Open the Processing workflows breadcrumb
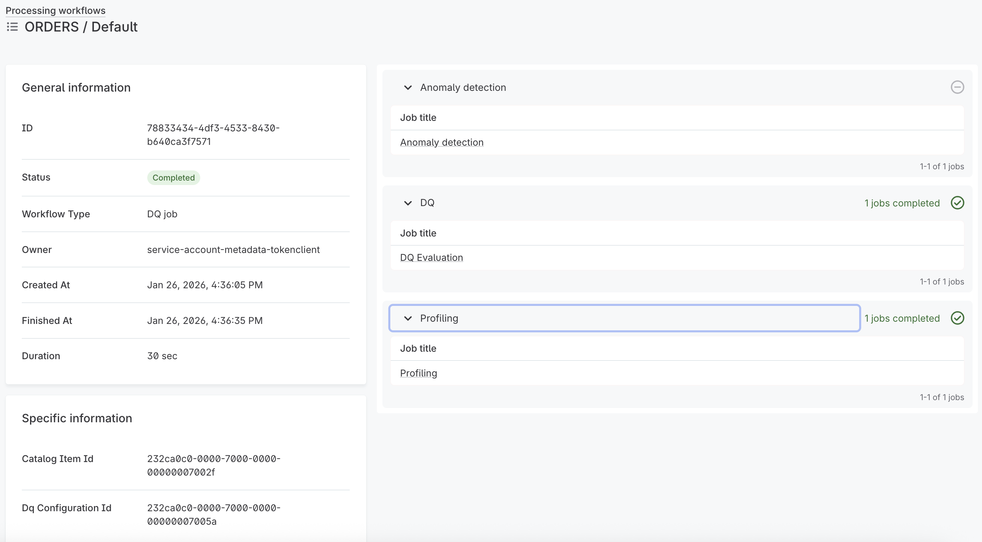This screenshot has height=542, width=982. click(55, 10)
